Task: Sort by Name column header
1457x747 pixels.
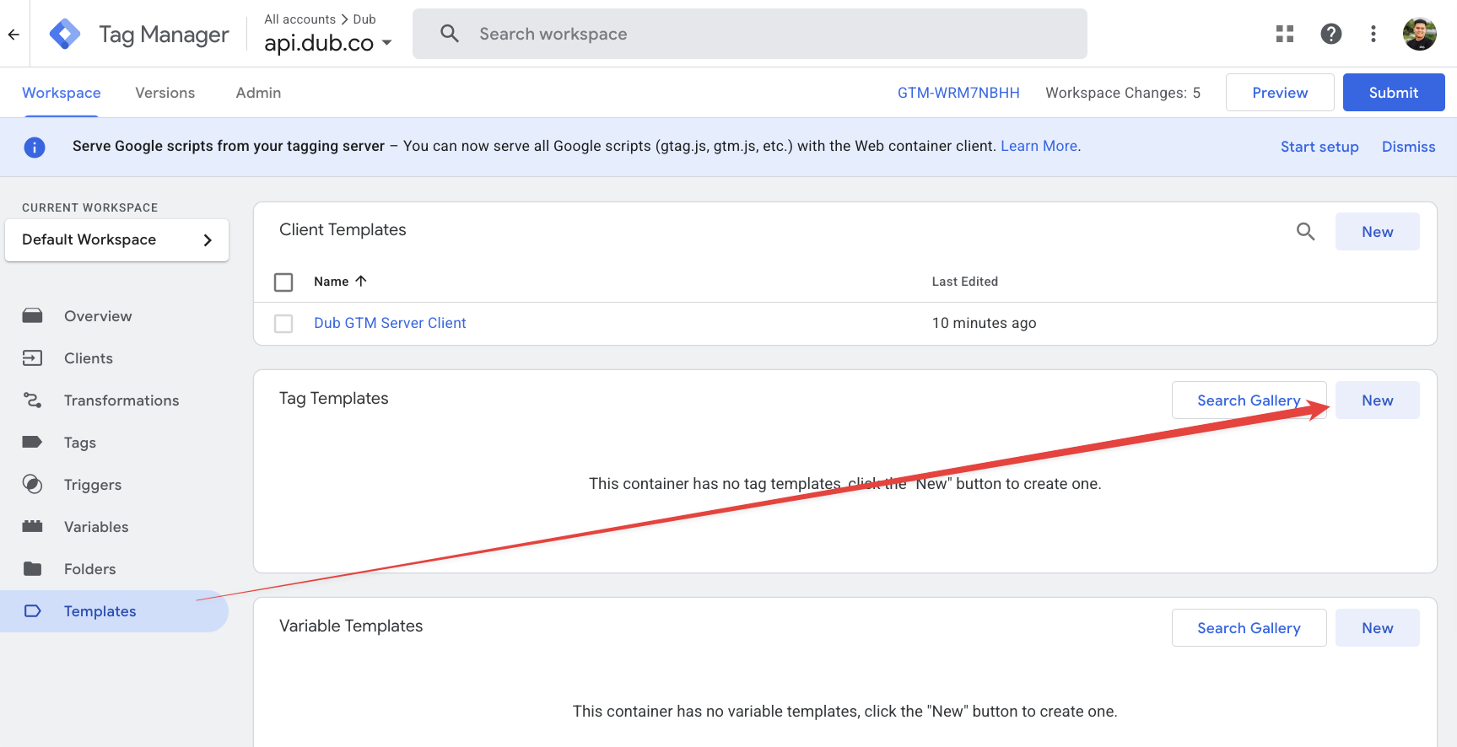Action: coord(332,282)
